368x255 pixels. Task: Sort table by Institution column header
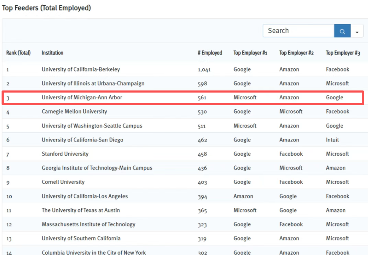(x=52, y=53)
